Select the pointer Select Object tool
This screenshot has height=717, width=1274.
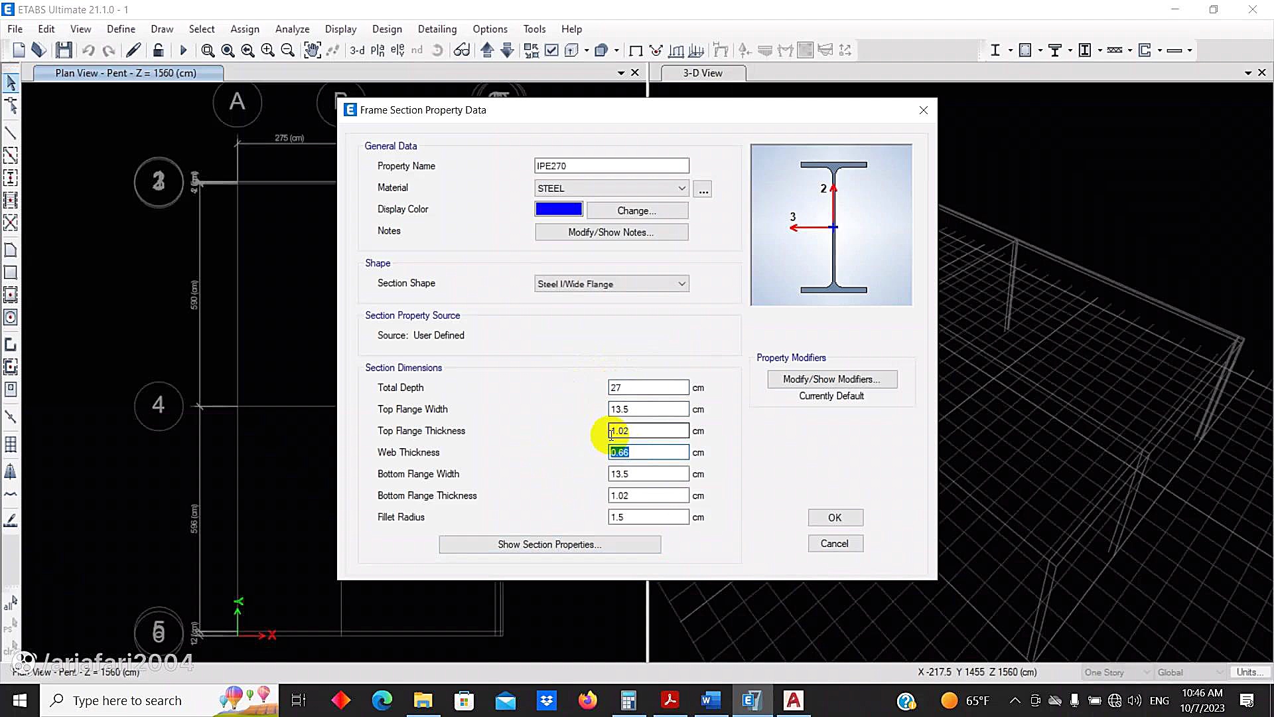(11, 83)
